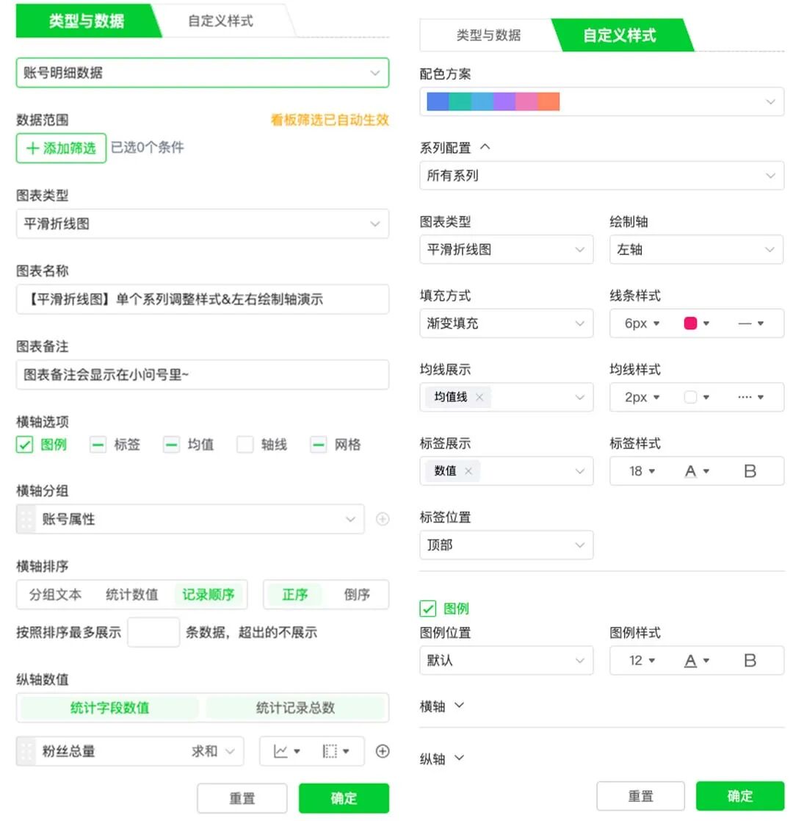Toggle the 图例 checkbox under 横轴选项
Screen dimensions: 793x821
pos(24,445)
